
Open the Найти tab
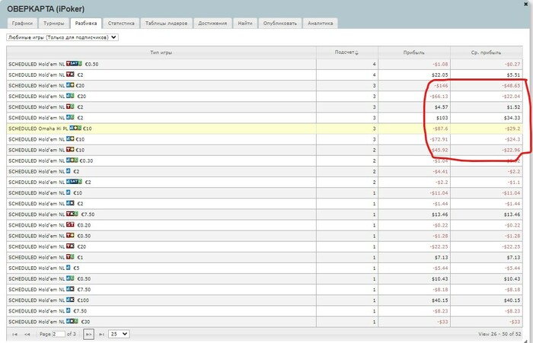245,24
